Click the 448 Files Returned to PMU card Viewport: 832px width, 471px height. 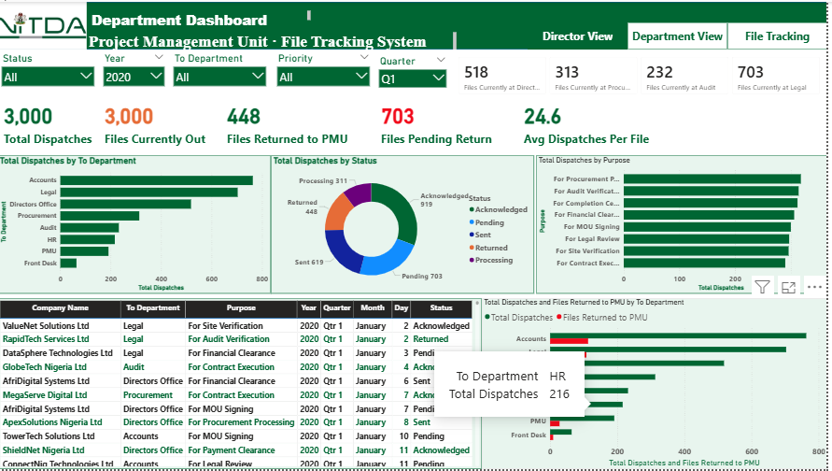[287, 126]
